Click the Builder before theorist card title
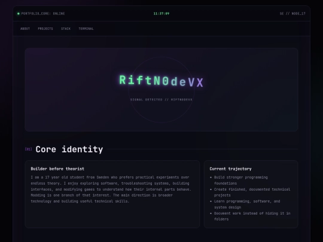 [57, 169]
